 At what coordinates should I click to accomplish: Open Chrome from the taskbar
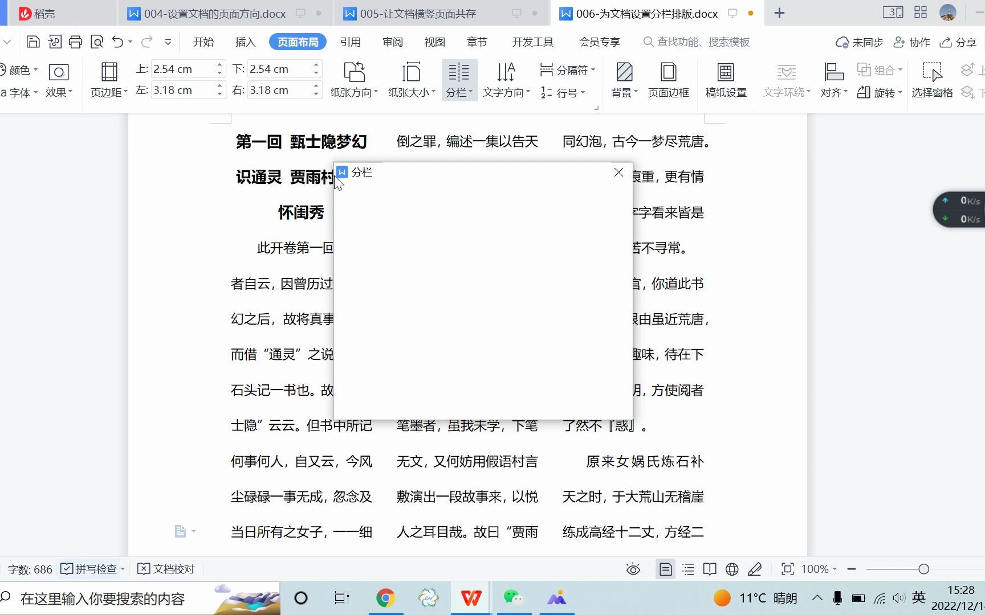(385, 598)
